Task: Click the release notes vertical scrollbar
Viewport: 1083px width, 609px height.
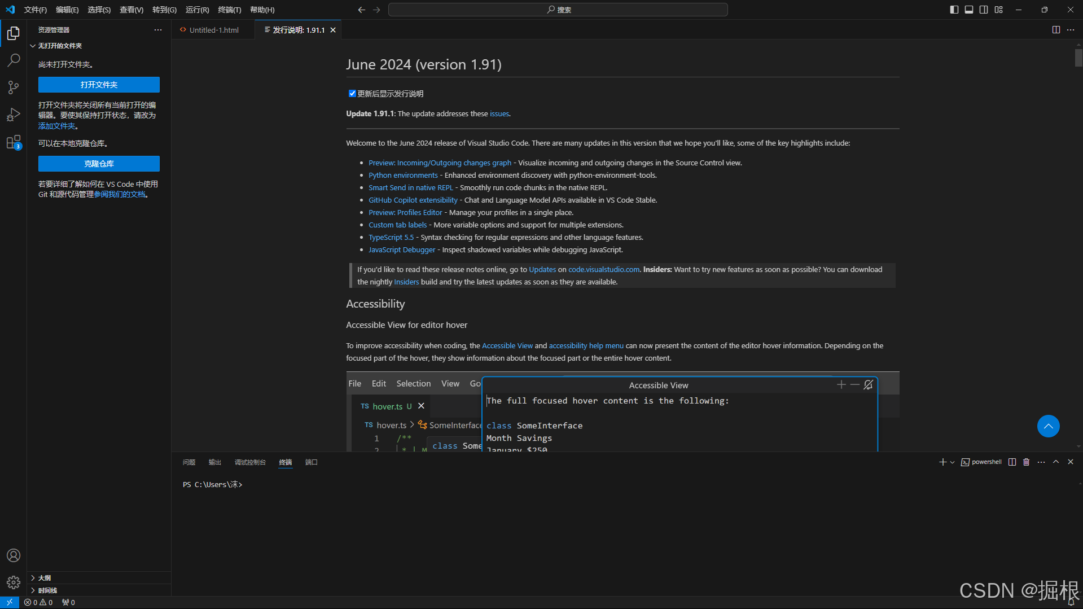Action: (x=1078, y=58)
